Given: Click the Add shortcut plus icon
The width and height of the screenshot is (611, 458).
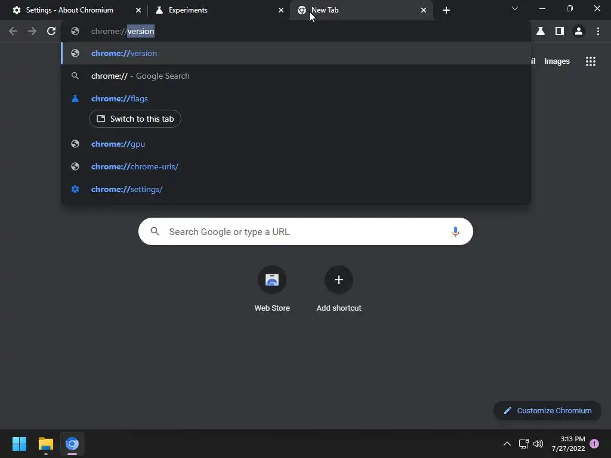Looking at the screenshot, I should tap(339, 280).
